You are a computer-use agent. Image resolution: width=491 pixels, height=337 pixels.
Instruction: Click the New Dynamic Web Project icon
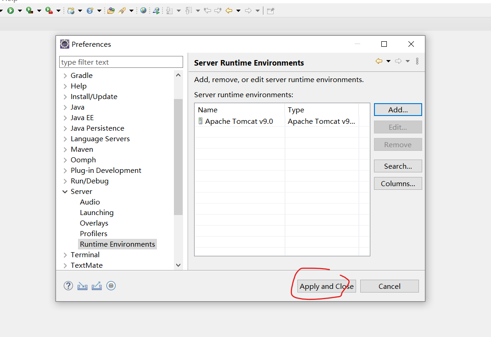[x=71, y=11]
